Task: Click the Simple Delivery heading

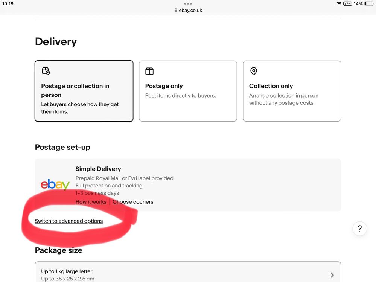Action: (98, 169)
